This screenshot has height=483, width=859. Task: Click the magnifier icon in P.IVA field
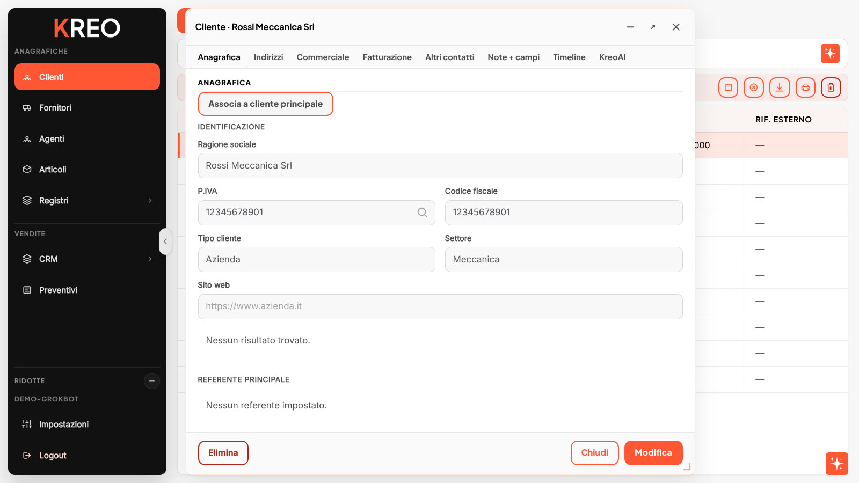(423, 213)
